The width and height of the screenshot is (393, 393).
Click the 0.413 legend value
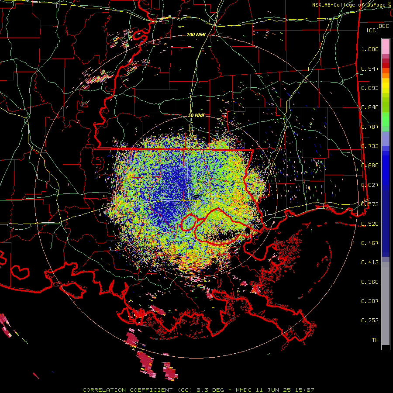(370, 262)
